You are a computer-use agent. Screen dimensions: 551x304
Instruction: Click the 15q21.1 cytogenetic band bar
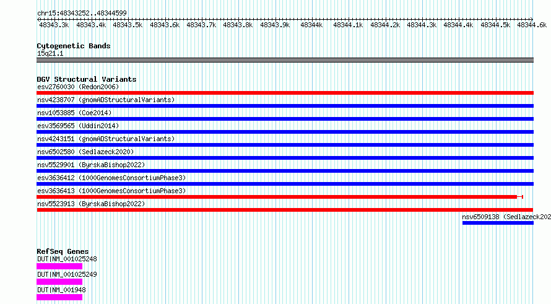[285, 60]
